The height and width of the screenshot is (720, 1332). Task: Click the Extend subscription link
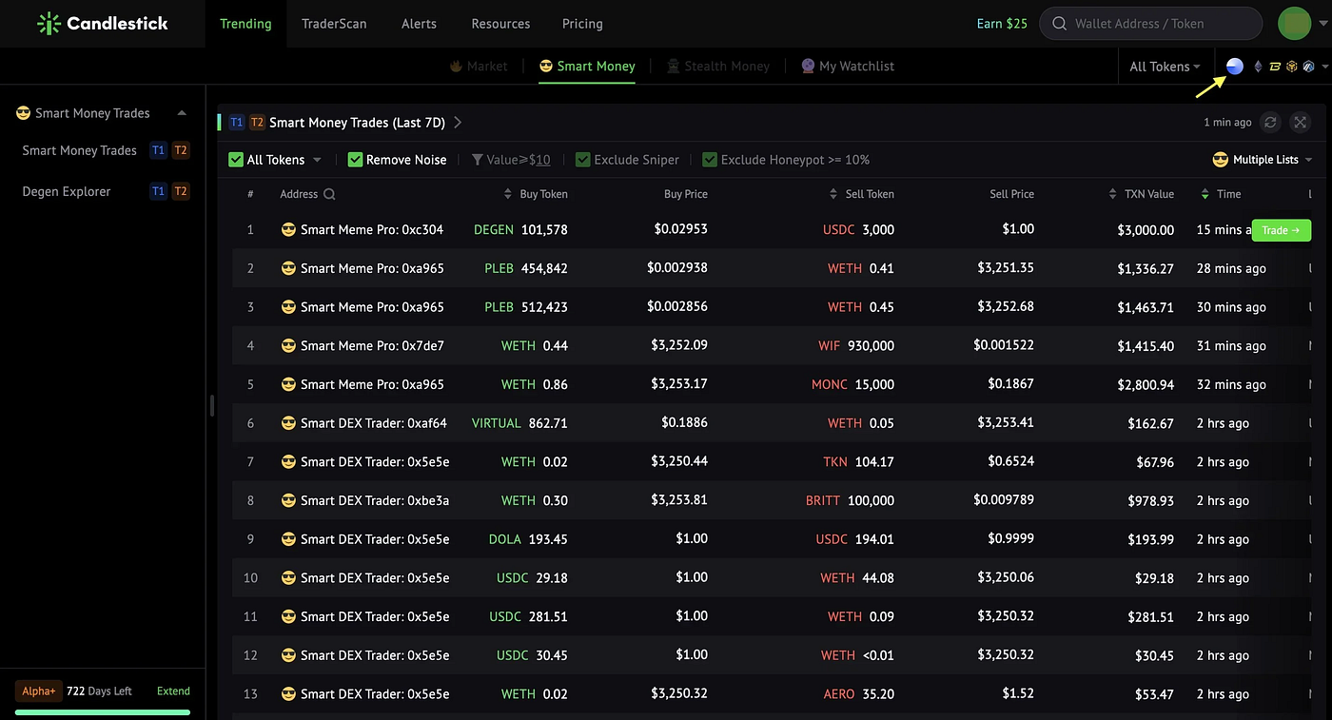click(x=173, y=691)
